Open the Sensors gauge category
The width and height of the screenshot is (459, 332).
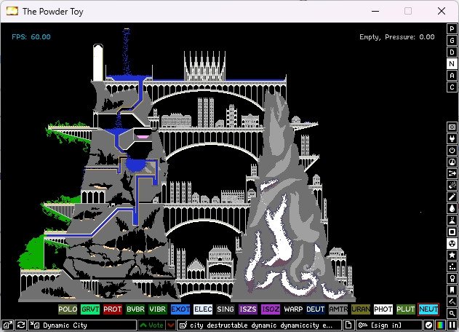point(452,162)
